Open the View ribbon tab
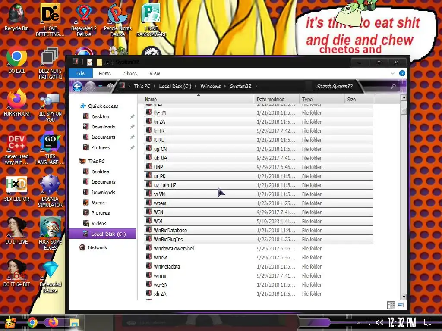Viewport: 442px width, 331px height. pyautogui.click(x=155, y=73)
